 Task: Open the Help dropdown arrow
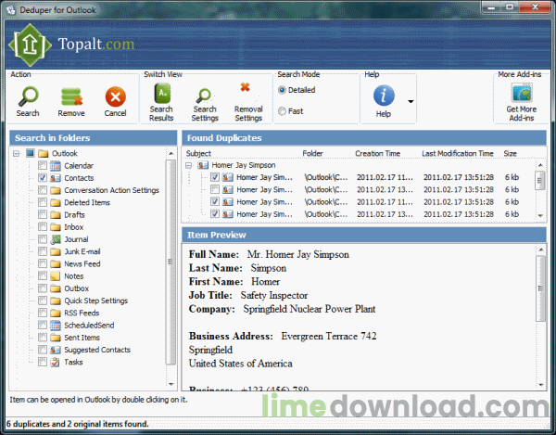click(410, 98)
